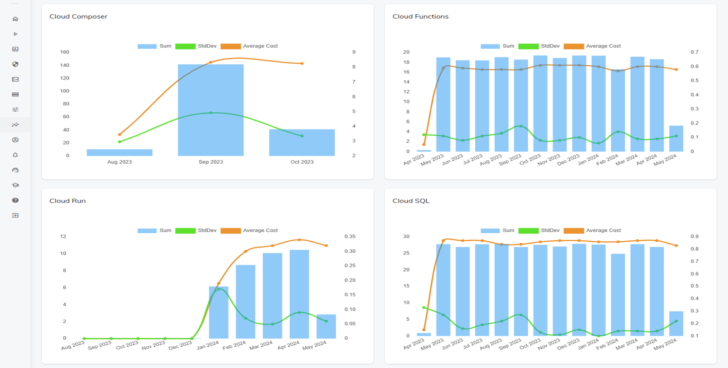This screenshot has width=728, height=368.
Task: Click the sign-out arrow sidebar icon
Action: pos(15,215)
